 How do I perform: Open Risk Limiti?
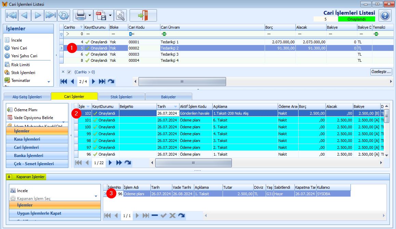[x=21, y=65]
